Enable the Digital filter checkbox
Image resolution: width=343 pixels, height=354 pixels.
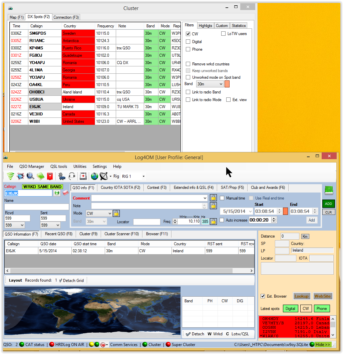click(189, 41)
